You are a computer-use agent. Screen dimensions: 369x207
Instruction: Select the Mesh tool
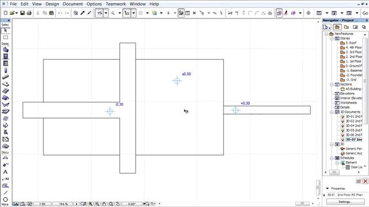coord(5,112)
